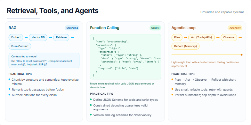The height and width of the screenshot is (125, 251).
Task: Click the main title Retrieval, Tools, and Agents
Action: (x=53, y=11)
